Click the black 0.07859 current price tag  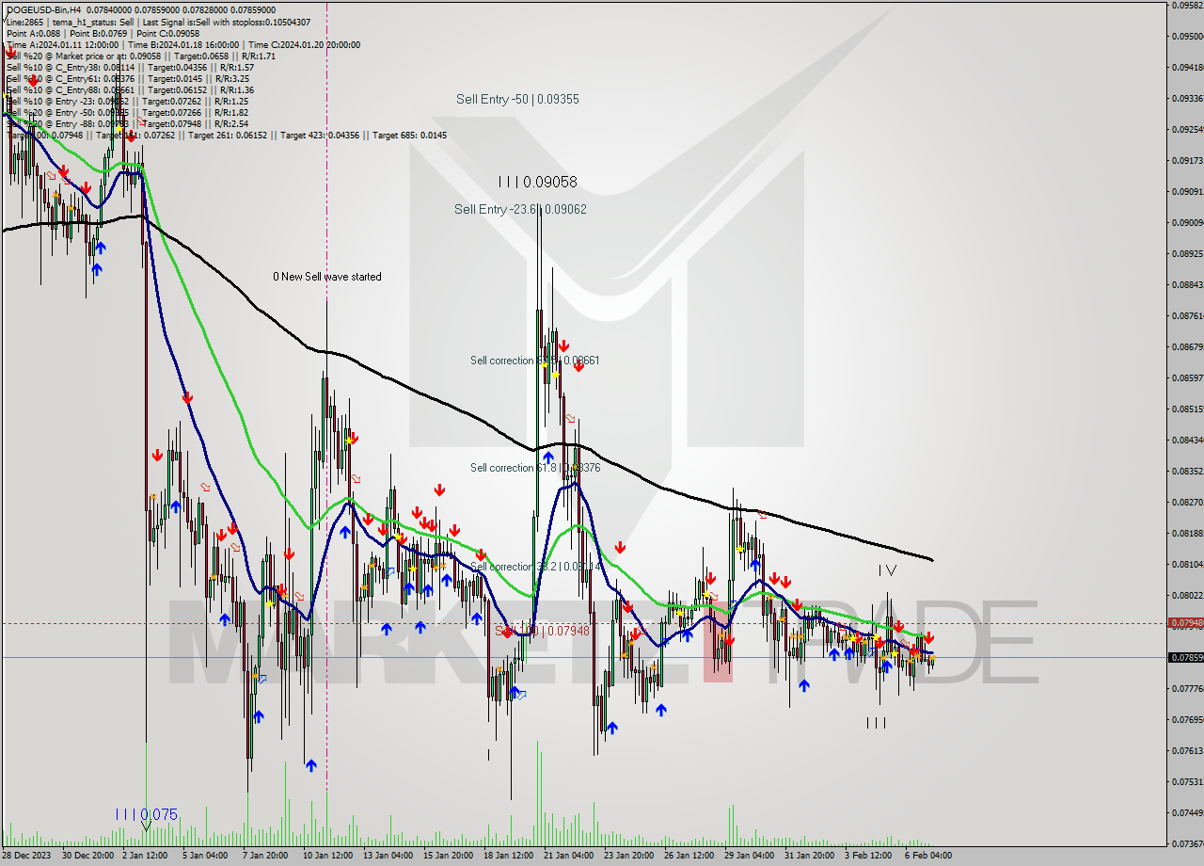pyautogui.click(x=1186, y=657)
